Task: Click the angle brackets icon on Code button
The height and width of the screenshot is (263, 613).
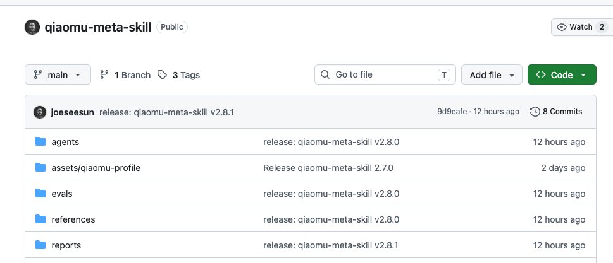Action: [x=541, y=74]
